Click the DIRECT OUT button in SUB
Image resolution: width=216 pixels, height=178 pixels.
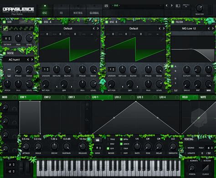[x=26, y=22]
